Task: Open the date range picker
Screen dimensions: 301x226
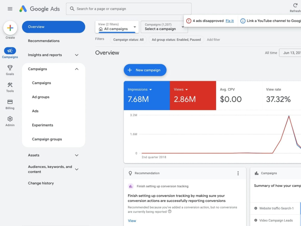Action: [290, 53]
